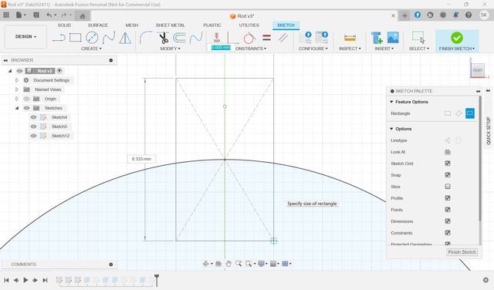The width and height of the screenshot is (494, 290).
Task: Click the timeline end marker
Action: (x=157, y=280)
